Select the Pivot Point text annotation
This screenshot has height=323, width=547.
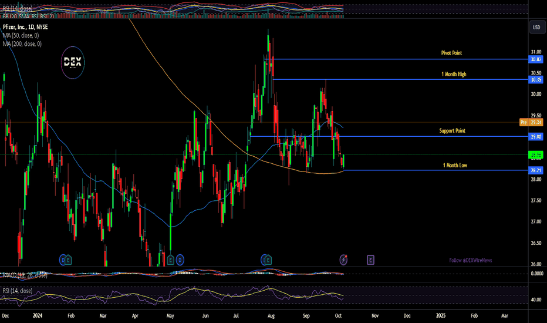pos(451,53)
